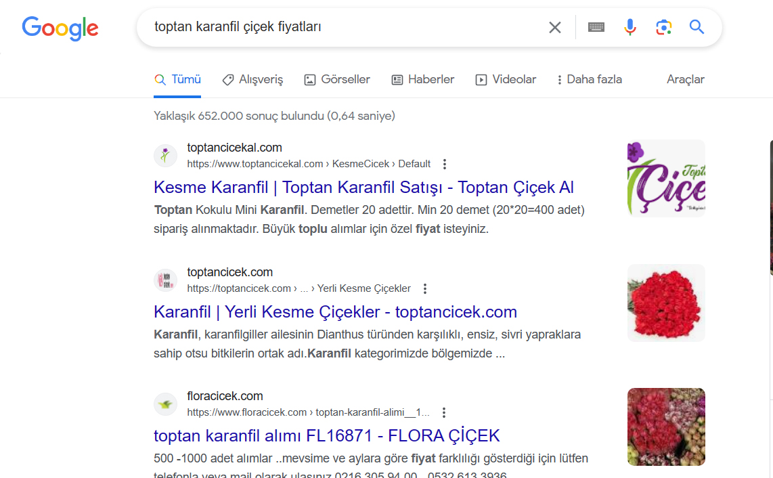Select the Tümü tab
Image resolution: width=773 pixels, height=478 pixels.
click(177, 79)
